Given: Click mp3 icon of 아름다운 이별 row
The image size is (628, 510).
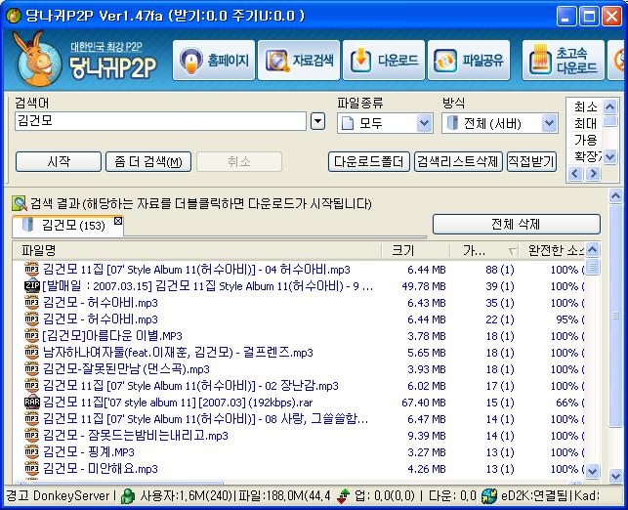Looking at the screenshot, I should 31,335.
